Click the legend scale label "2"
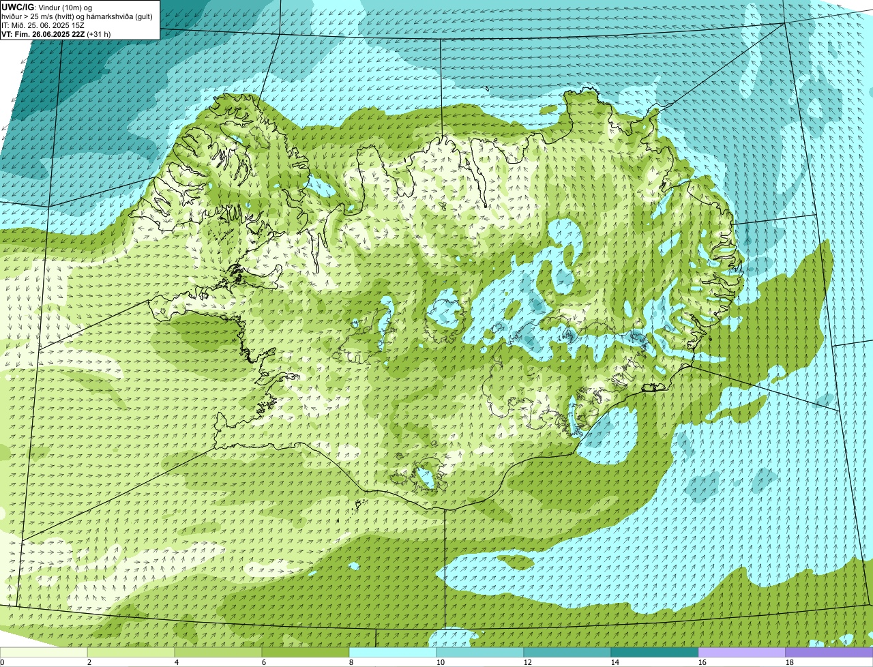 [x=89, y=662]
